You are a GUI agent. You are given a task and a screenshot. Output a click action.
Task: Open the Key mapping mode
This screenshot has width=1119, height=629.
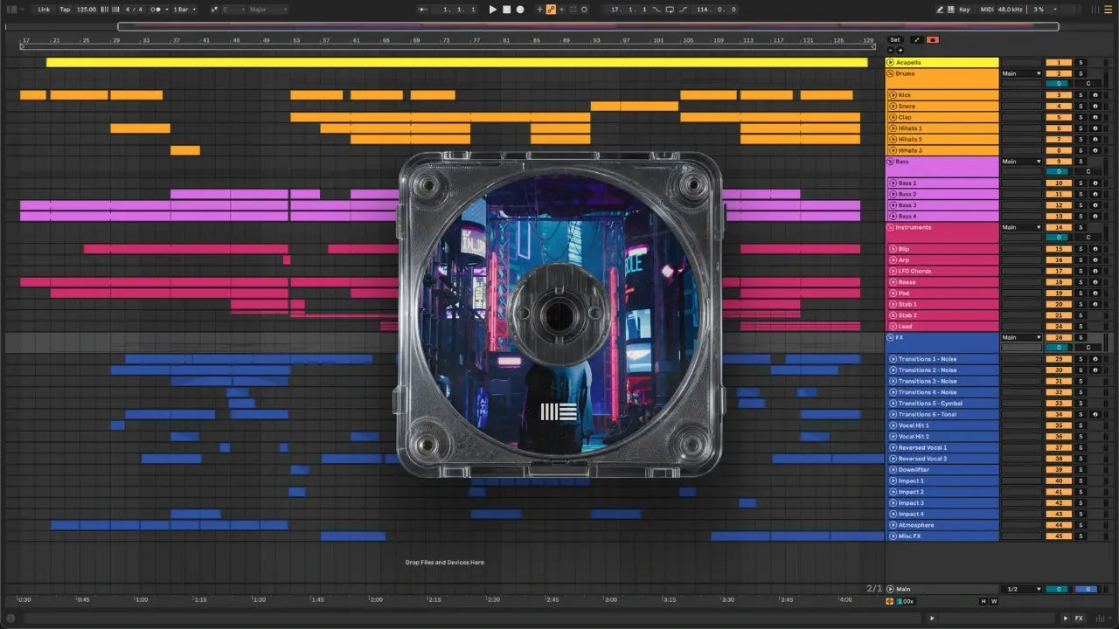(964, 10)
